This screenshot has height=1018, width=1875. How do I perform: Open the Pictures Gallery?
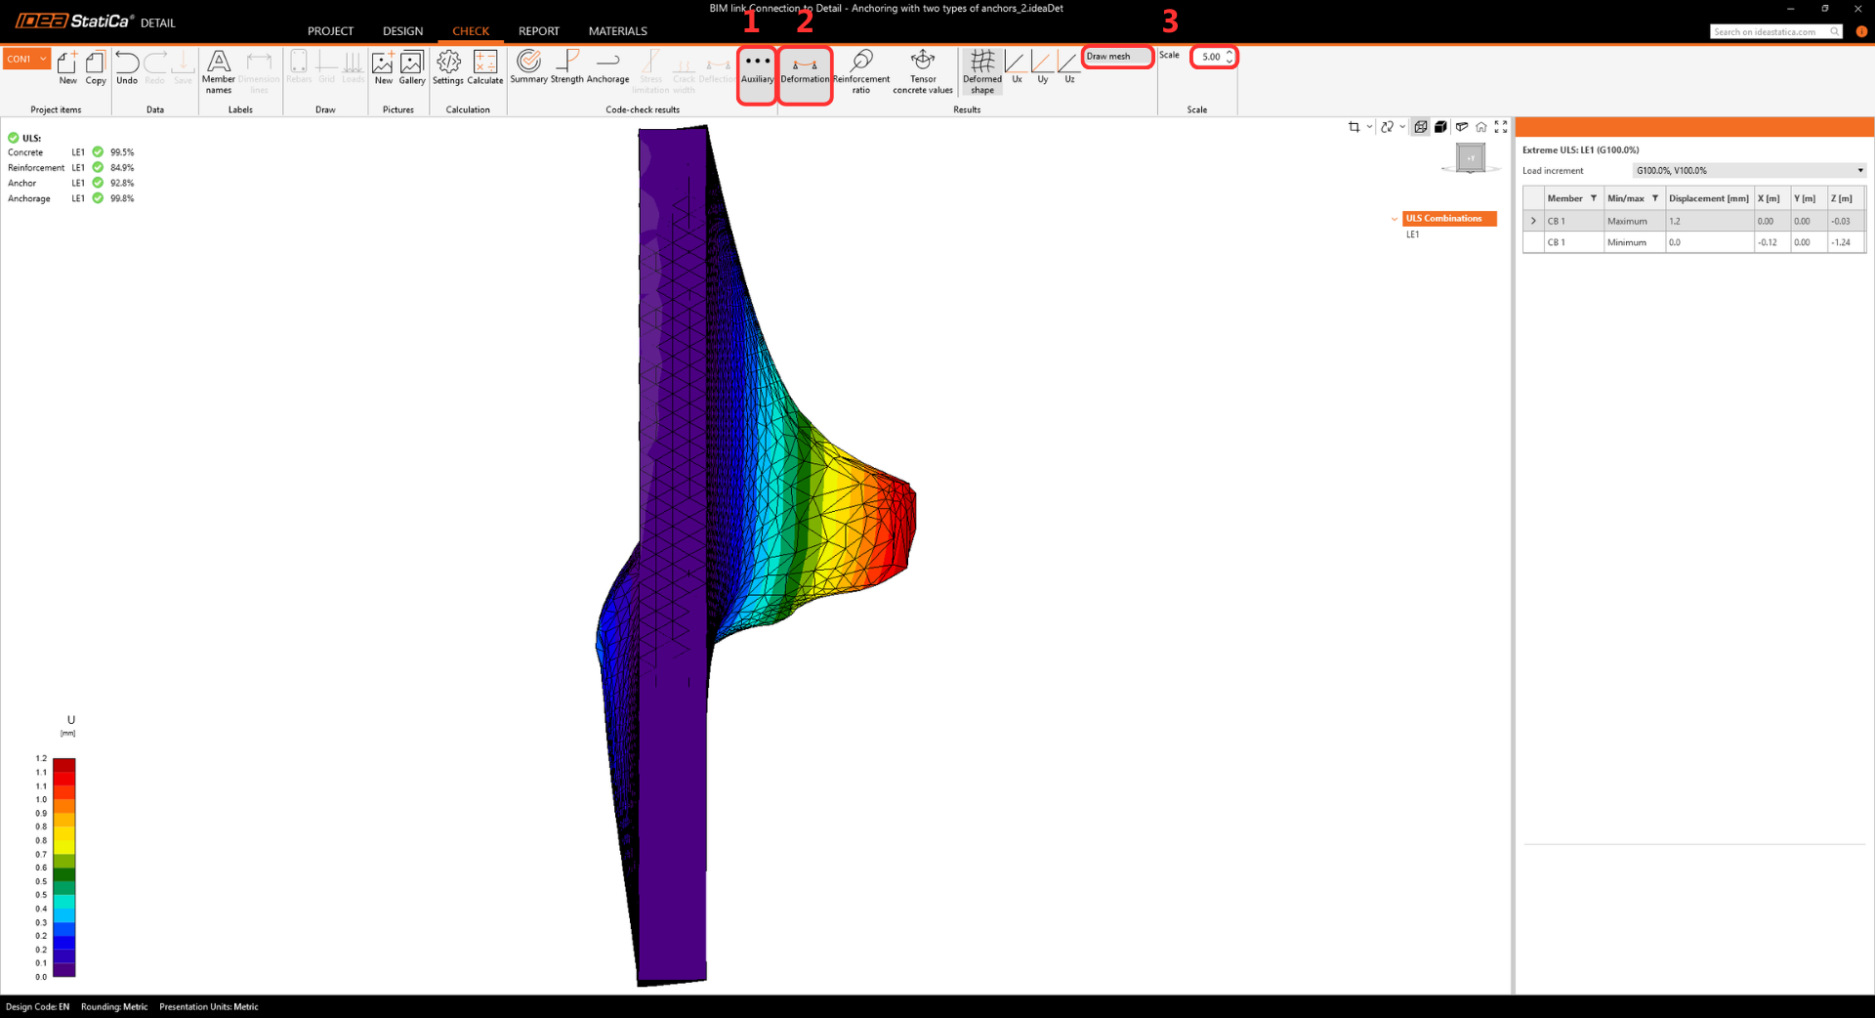(x=412, y=68)
